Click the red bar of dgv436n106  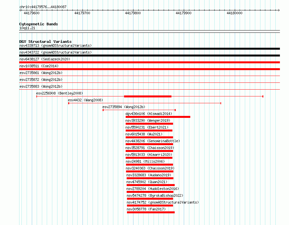click(158, 117)
